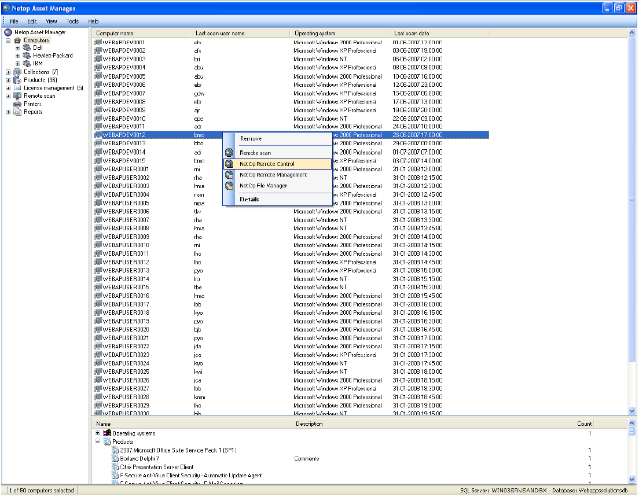The width and height of the screenshot is (639, 497).
Task: Open the View menu
Action: [x=52, y=21]
